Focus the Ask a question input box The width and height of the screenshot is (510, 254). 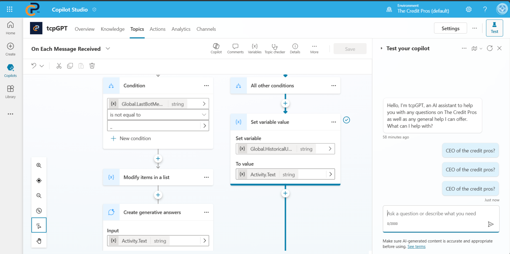[441, 219]
